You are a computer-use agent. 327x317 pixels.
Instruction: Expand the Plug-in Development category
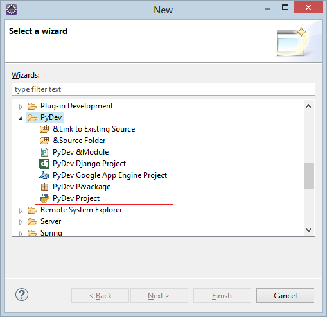click(x=21, y=107)
